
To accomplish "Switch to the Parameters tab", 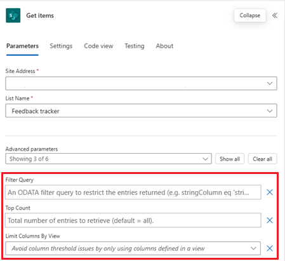I will [x=22, y=46].
